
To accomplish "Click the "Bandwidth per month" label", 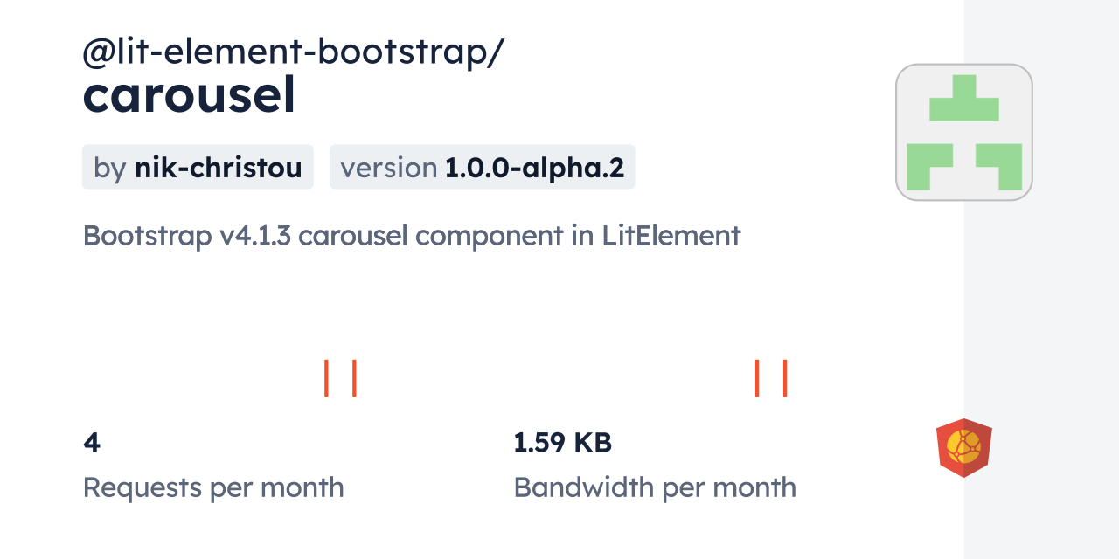I will pos(655,487).
